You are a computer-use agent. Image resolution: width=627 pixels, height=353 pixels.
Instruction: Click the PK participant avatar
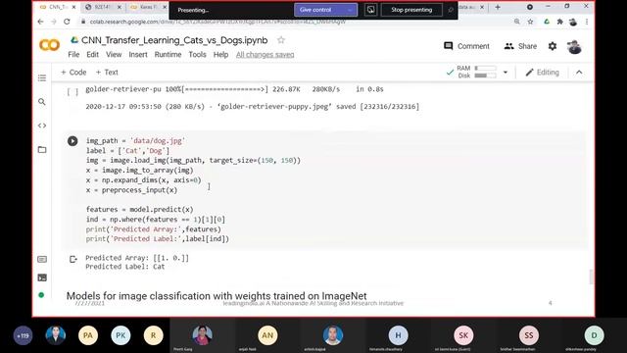pos(121,335)
